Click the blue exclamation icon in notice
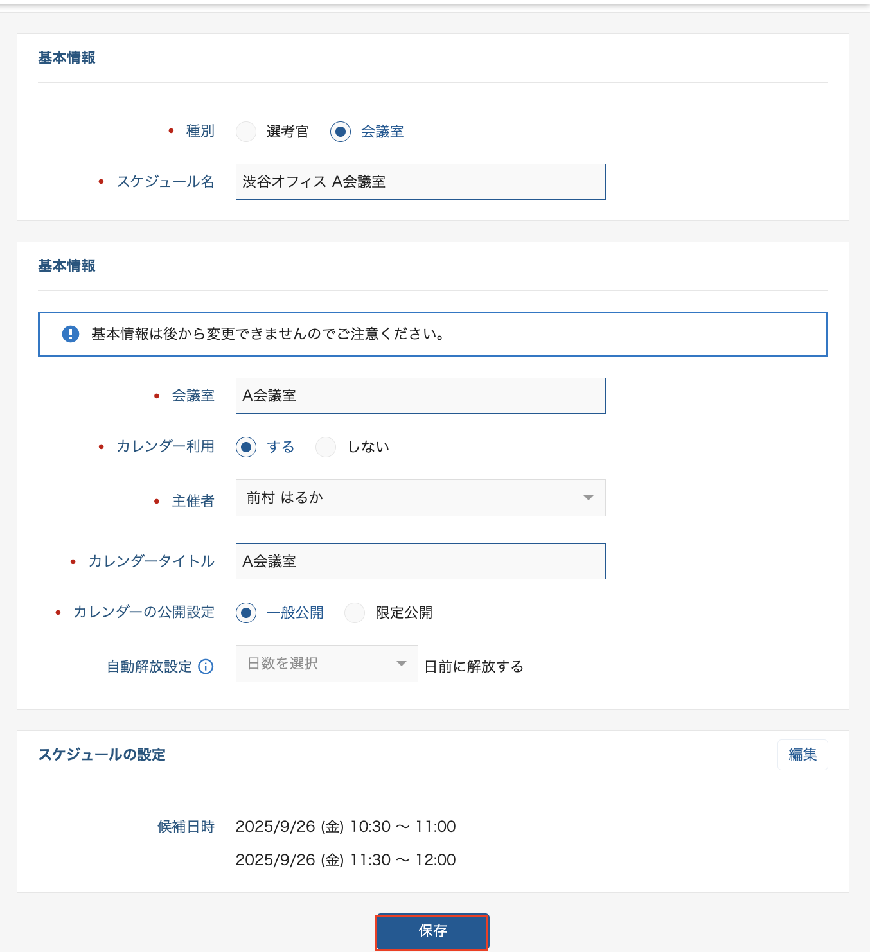Screen dimensions: 870x952 point(70,334)
